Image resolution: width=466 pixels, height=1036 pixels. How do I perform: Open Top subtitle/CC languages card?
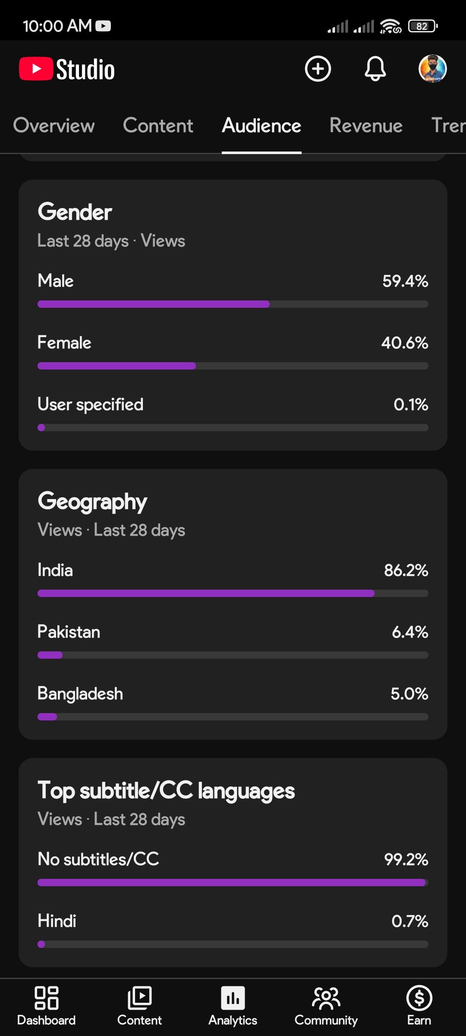[x=233, y=862]
